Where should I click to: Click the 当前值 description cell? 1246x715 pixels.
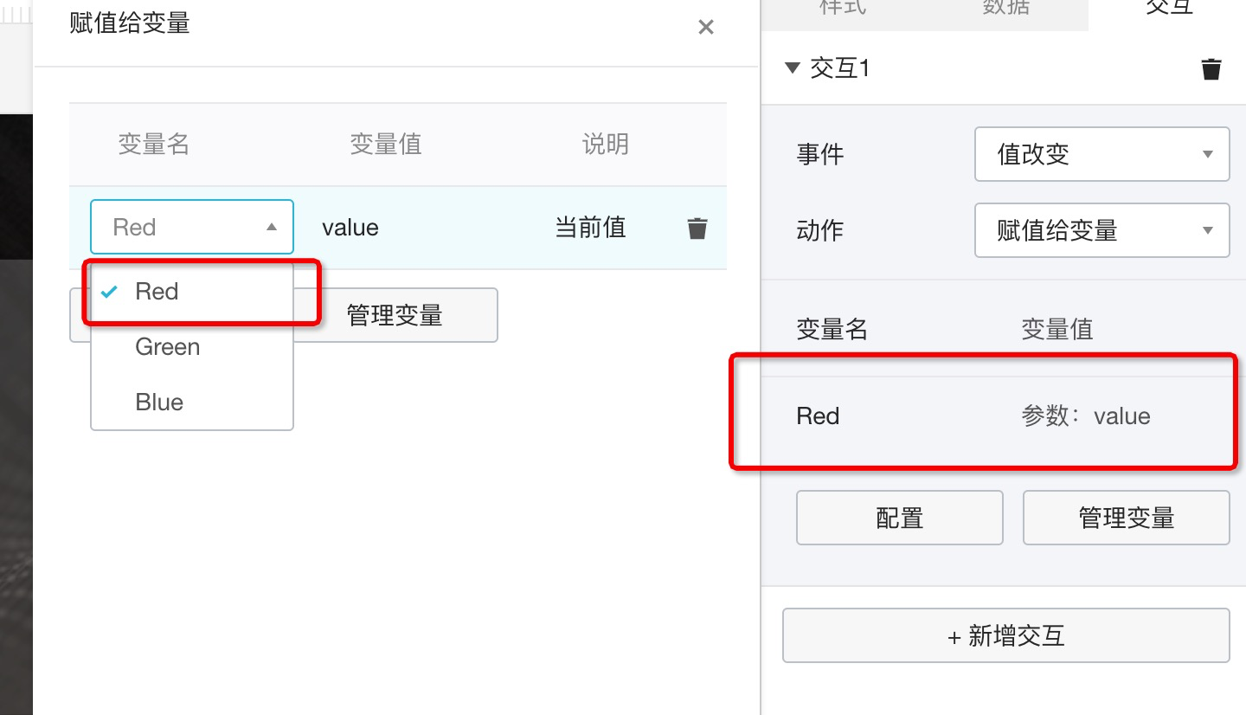pos(590,228)
